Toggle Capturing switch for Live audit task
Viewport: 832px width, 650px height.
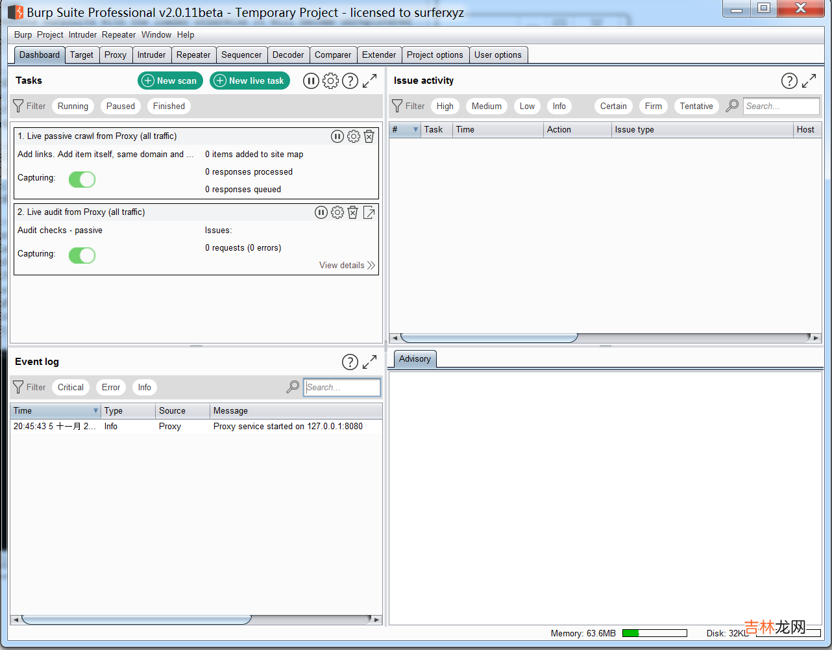tap(82, 255)
